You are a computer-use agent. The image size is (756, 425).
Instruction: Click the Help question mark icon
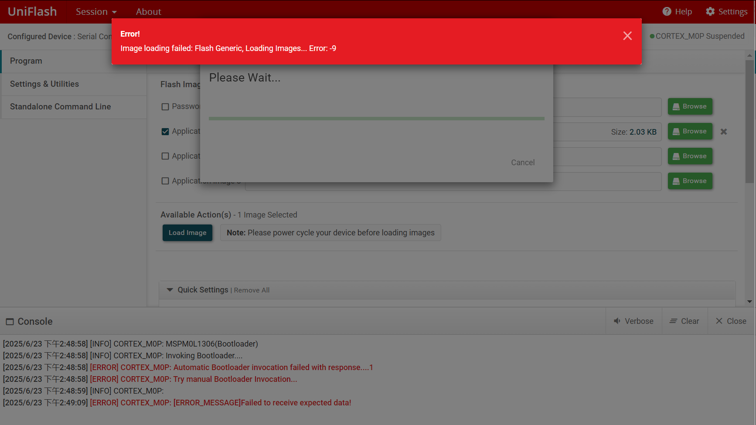coord(667,12)
